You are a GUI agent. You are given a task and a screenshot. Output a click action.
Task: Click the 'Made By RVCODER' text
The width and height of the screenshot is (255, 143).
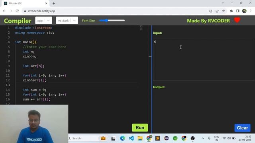click(x=208, y=21)
